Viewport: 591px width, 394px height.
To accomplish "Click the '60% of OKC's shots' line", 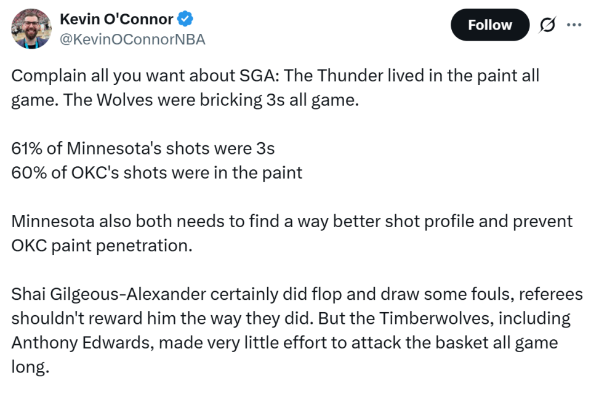I will point(157,172).
